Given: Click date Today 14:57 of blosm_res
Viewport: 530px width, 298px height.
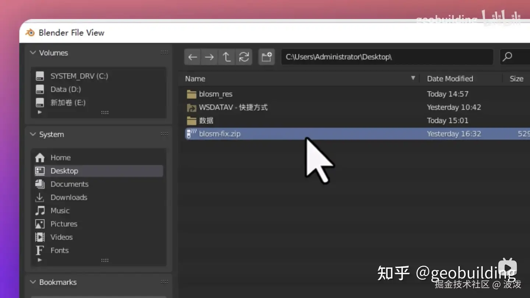Looking at the screenshot, I should pyautogui.click(x=448, y=94).
